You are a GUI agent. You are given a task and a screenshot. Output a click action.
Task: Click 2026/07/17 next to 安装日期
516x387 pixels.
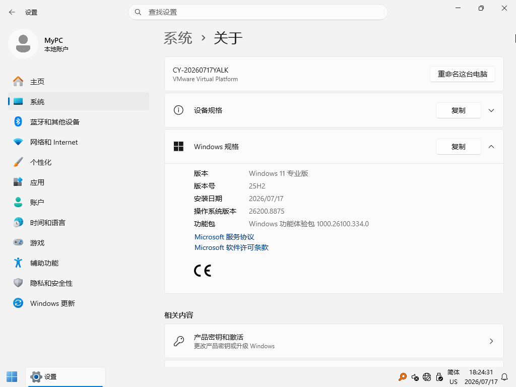[x=266, y=199]
